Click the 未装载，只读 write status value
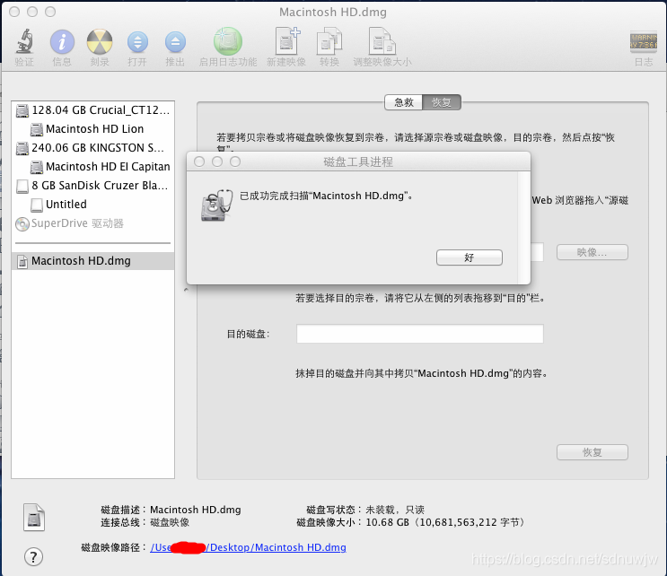 pos(395,510)
